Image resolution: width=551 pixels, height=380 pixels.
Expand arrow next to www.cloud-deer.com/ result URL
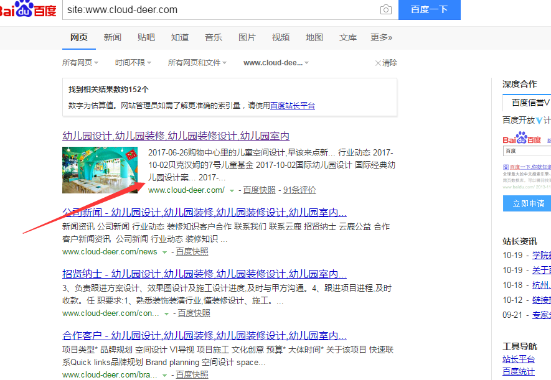pos(232,190)
